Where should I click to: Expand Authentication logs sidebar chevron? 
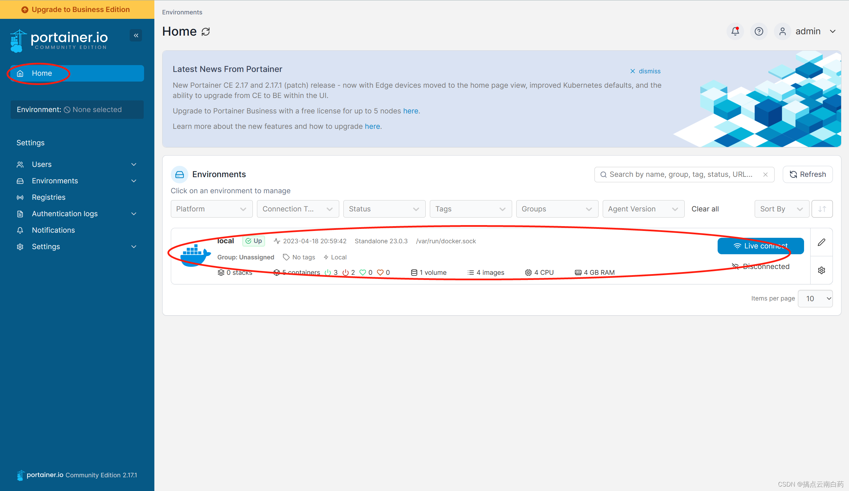[134, 214]
